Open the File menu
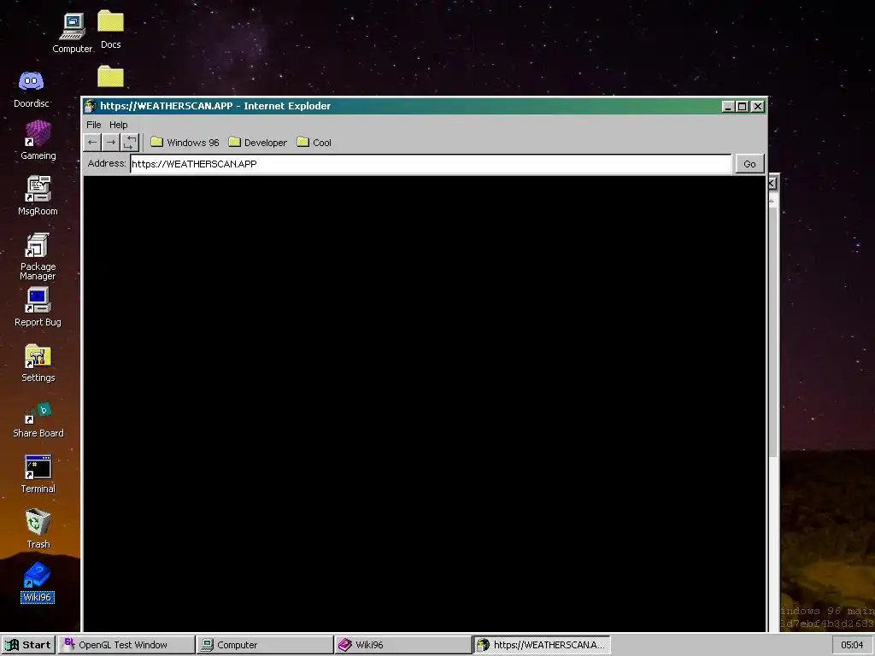The image size is (875, 656). click(94, 125)
